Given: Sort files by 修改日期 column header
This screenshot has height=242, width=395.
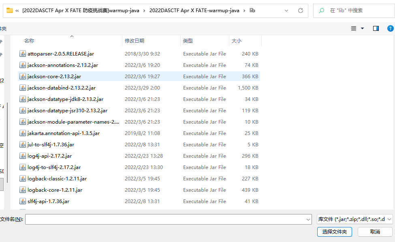Looking at the screenshot, I should pyautogui.click(x=135, y=41).
